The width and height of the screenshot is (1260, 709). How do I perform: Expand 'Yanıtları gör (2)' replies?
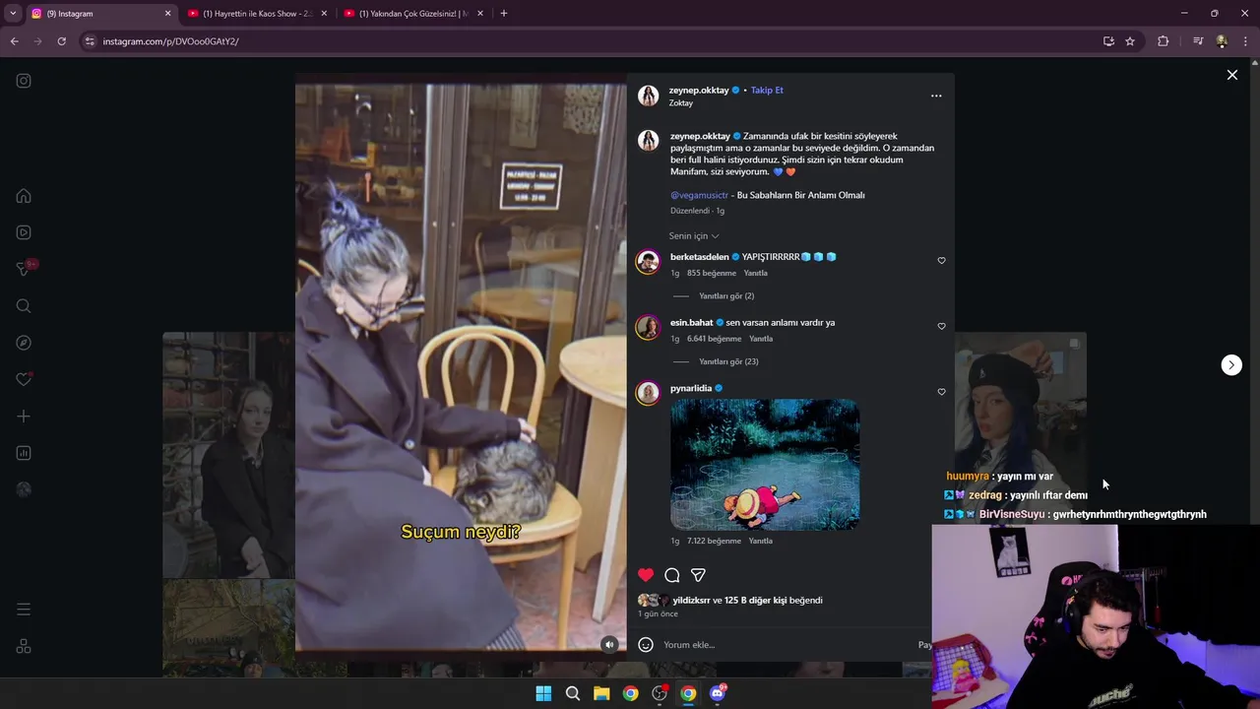tap(726, 296)
